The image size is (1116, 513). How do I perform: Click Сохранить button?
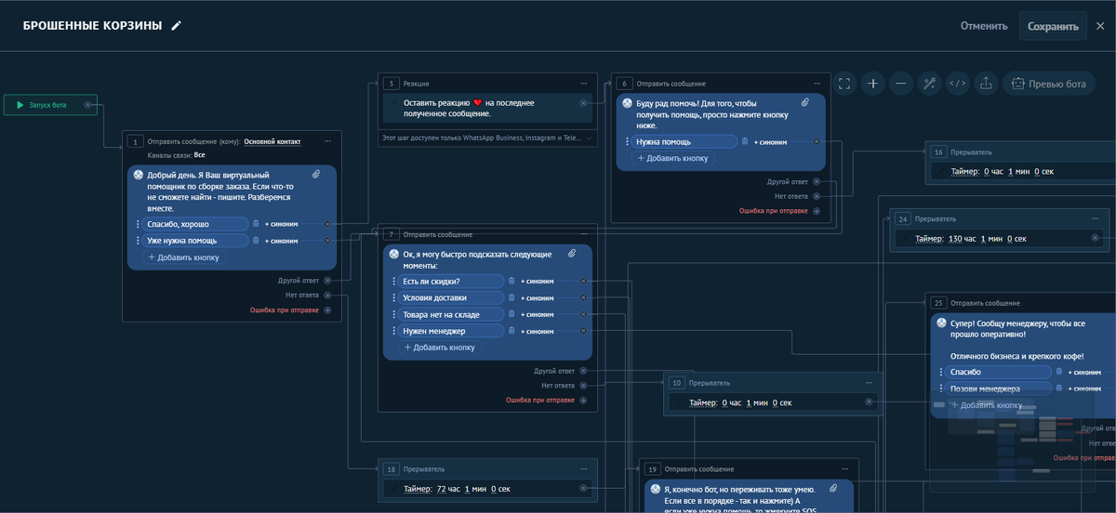(x=1053, y=26)
